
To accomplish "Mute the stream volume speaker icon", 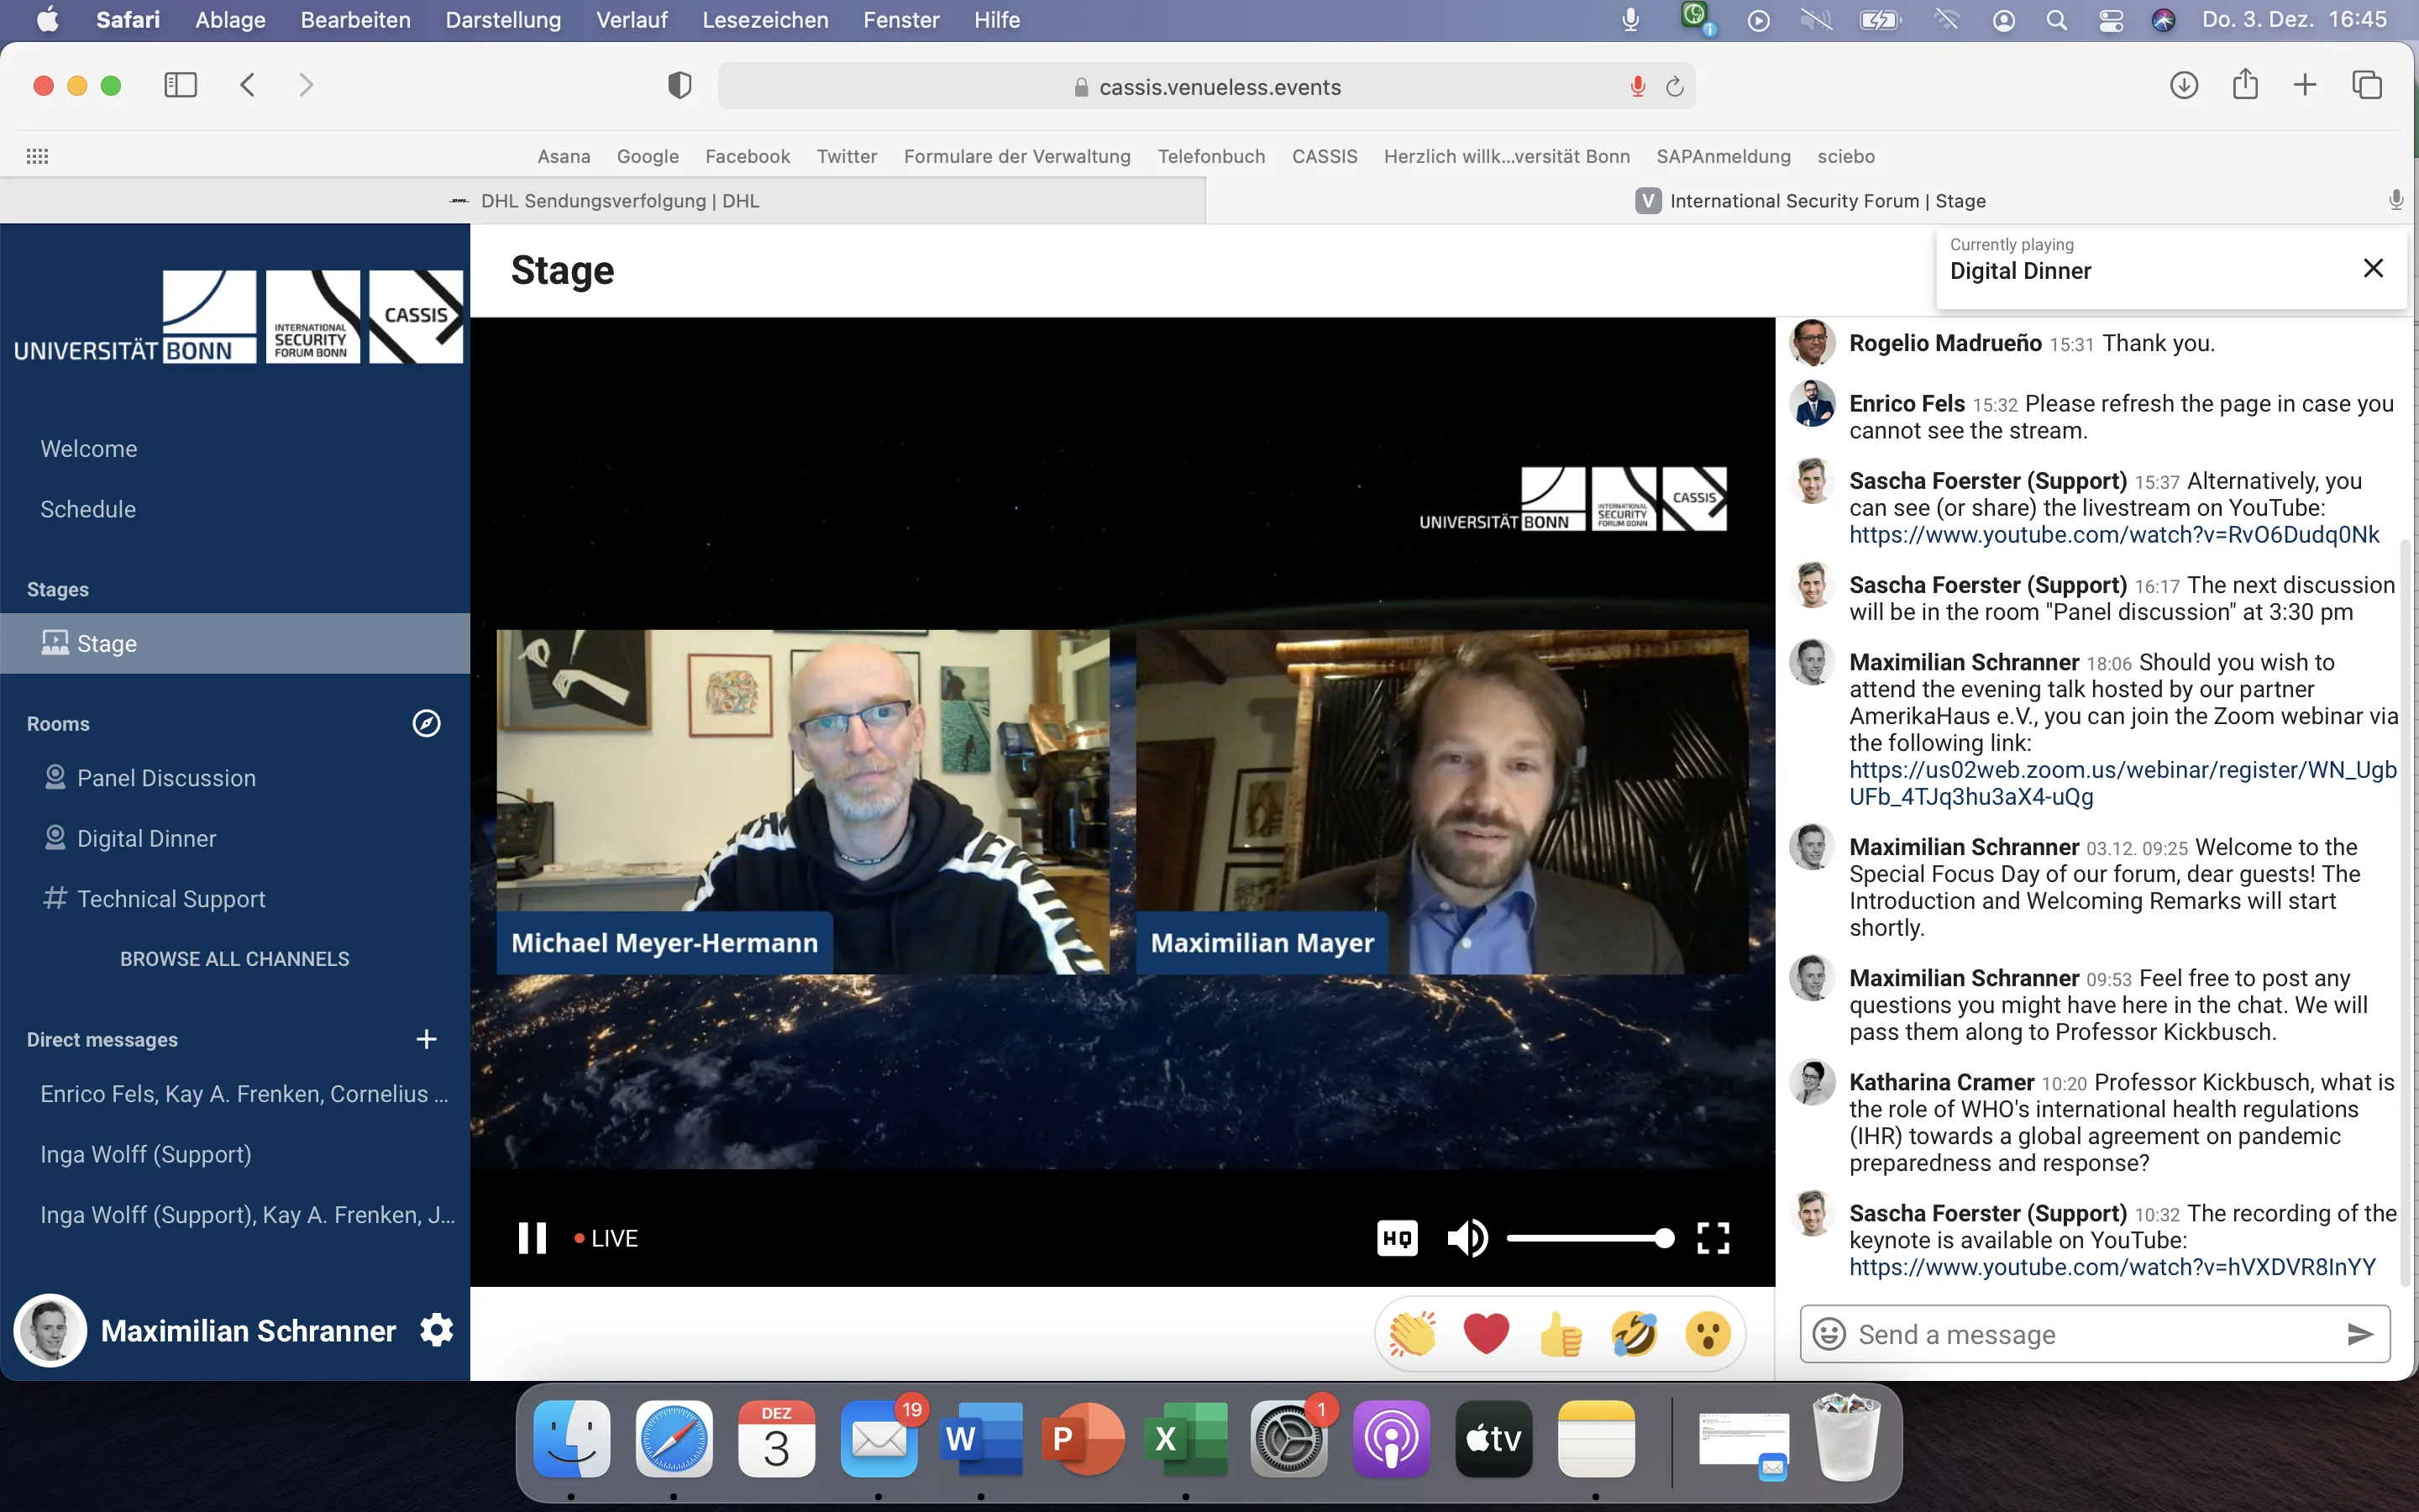I will pos(1467,1238).
